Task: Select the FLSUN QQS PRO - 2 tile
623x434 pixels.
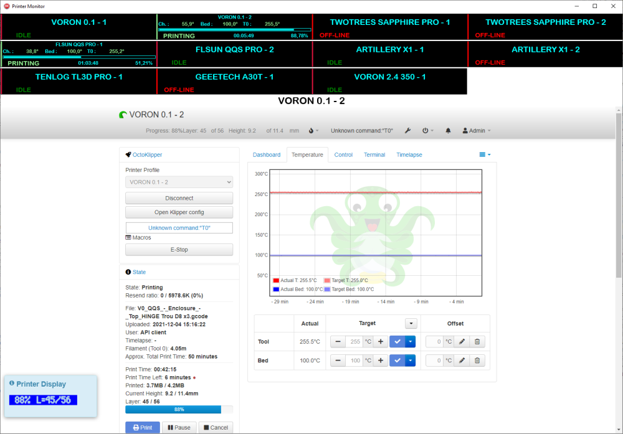Action: tap(234, 54)
